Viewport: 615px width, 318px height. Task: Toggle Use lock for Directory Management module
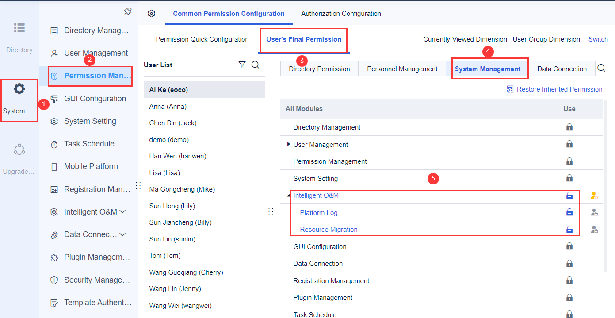click(x=569, y=127)
